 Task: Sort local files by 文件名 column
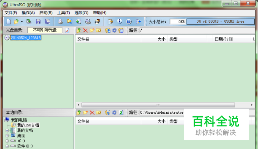tap(108, 121)
